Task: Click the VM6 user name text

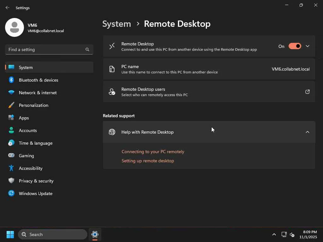Action: click(32, 25)
